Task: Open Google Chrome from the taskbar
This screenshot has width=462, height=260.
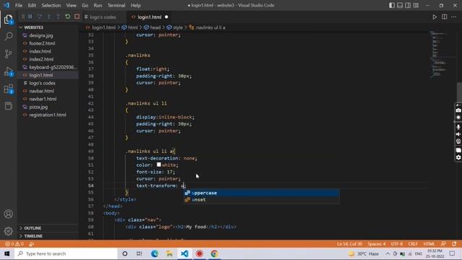Action: [214, 253]
